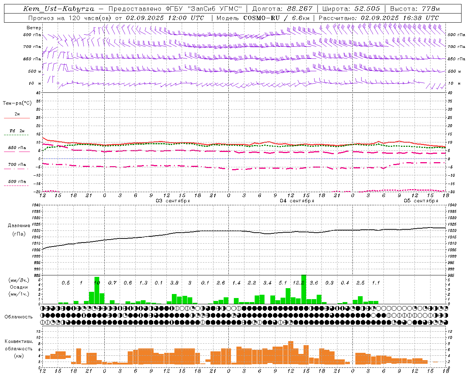Click the Осадки precipitation label
This screenshot has height=374, width=467.
click(x=19, y=287)
